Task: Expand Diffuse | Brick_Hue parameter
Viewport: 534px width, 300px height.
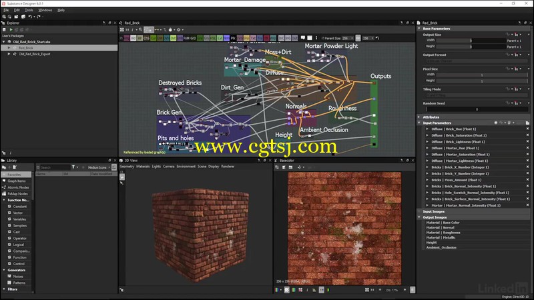Action: [x=427, y=129]
